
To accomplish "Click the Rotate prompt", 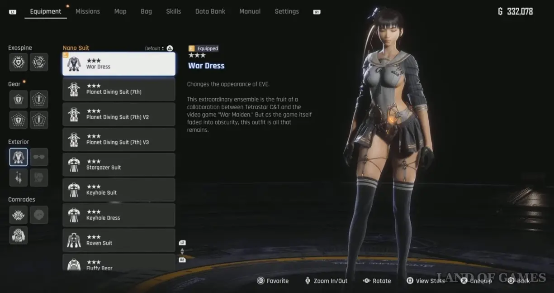I will pos(377,281).
